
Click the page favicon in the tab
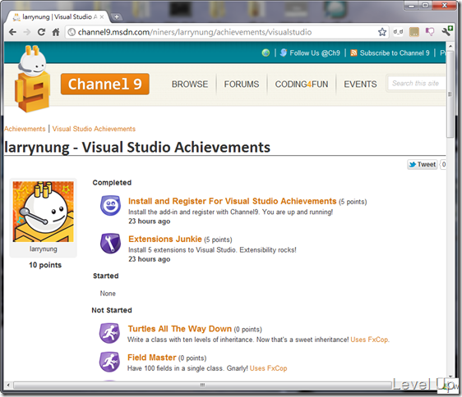16,17
